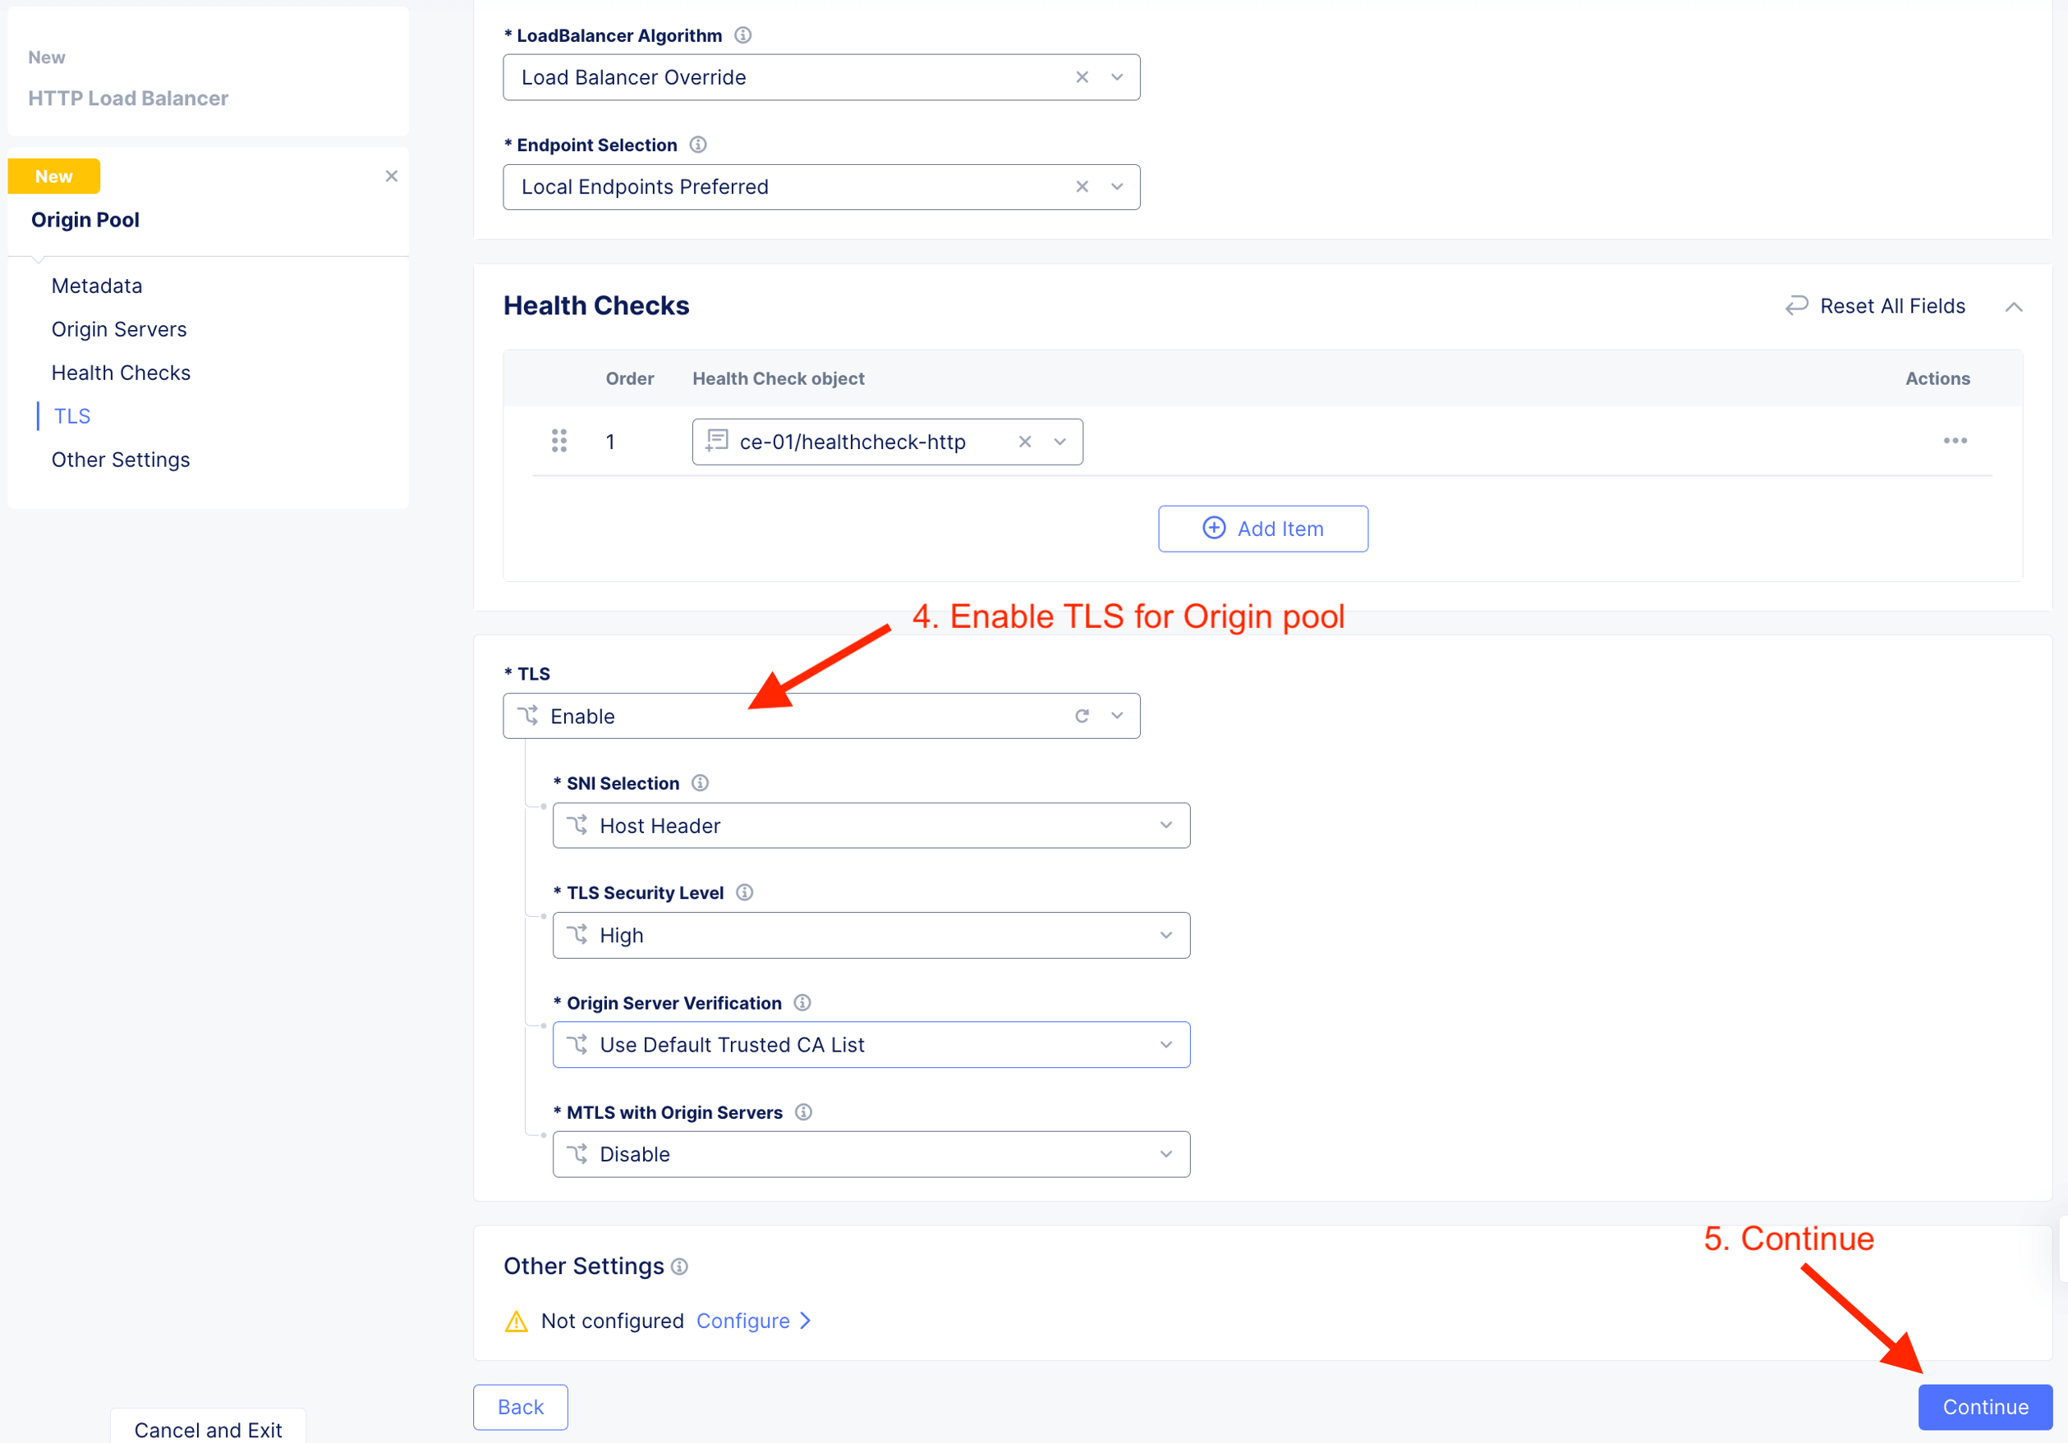Image resolution: width=2068 pixels, height=1443 pixels.
Task: Click the Continue button
Action: point(1984,1407)
